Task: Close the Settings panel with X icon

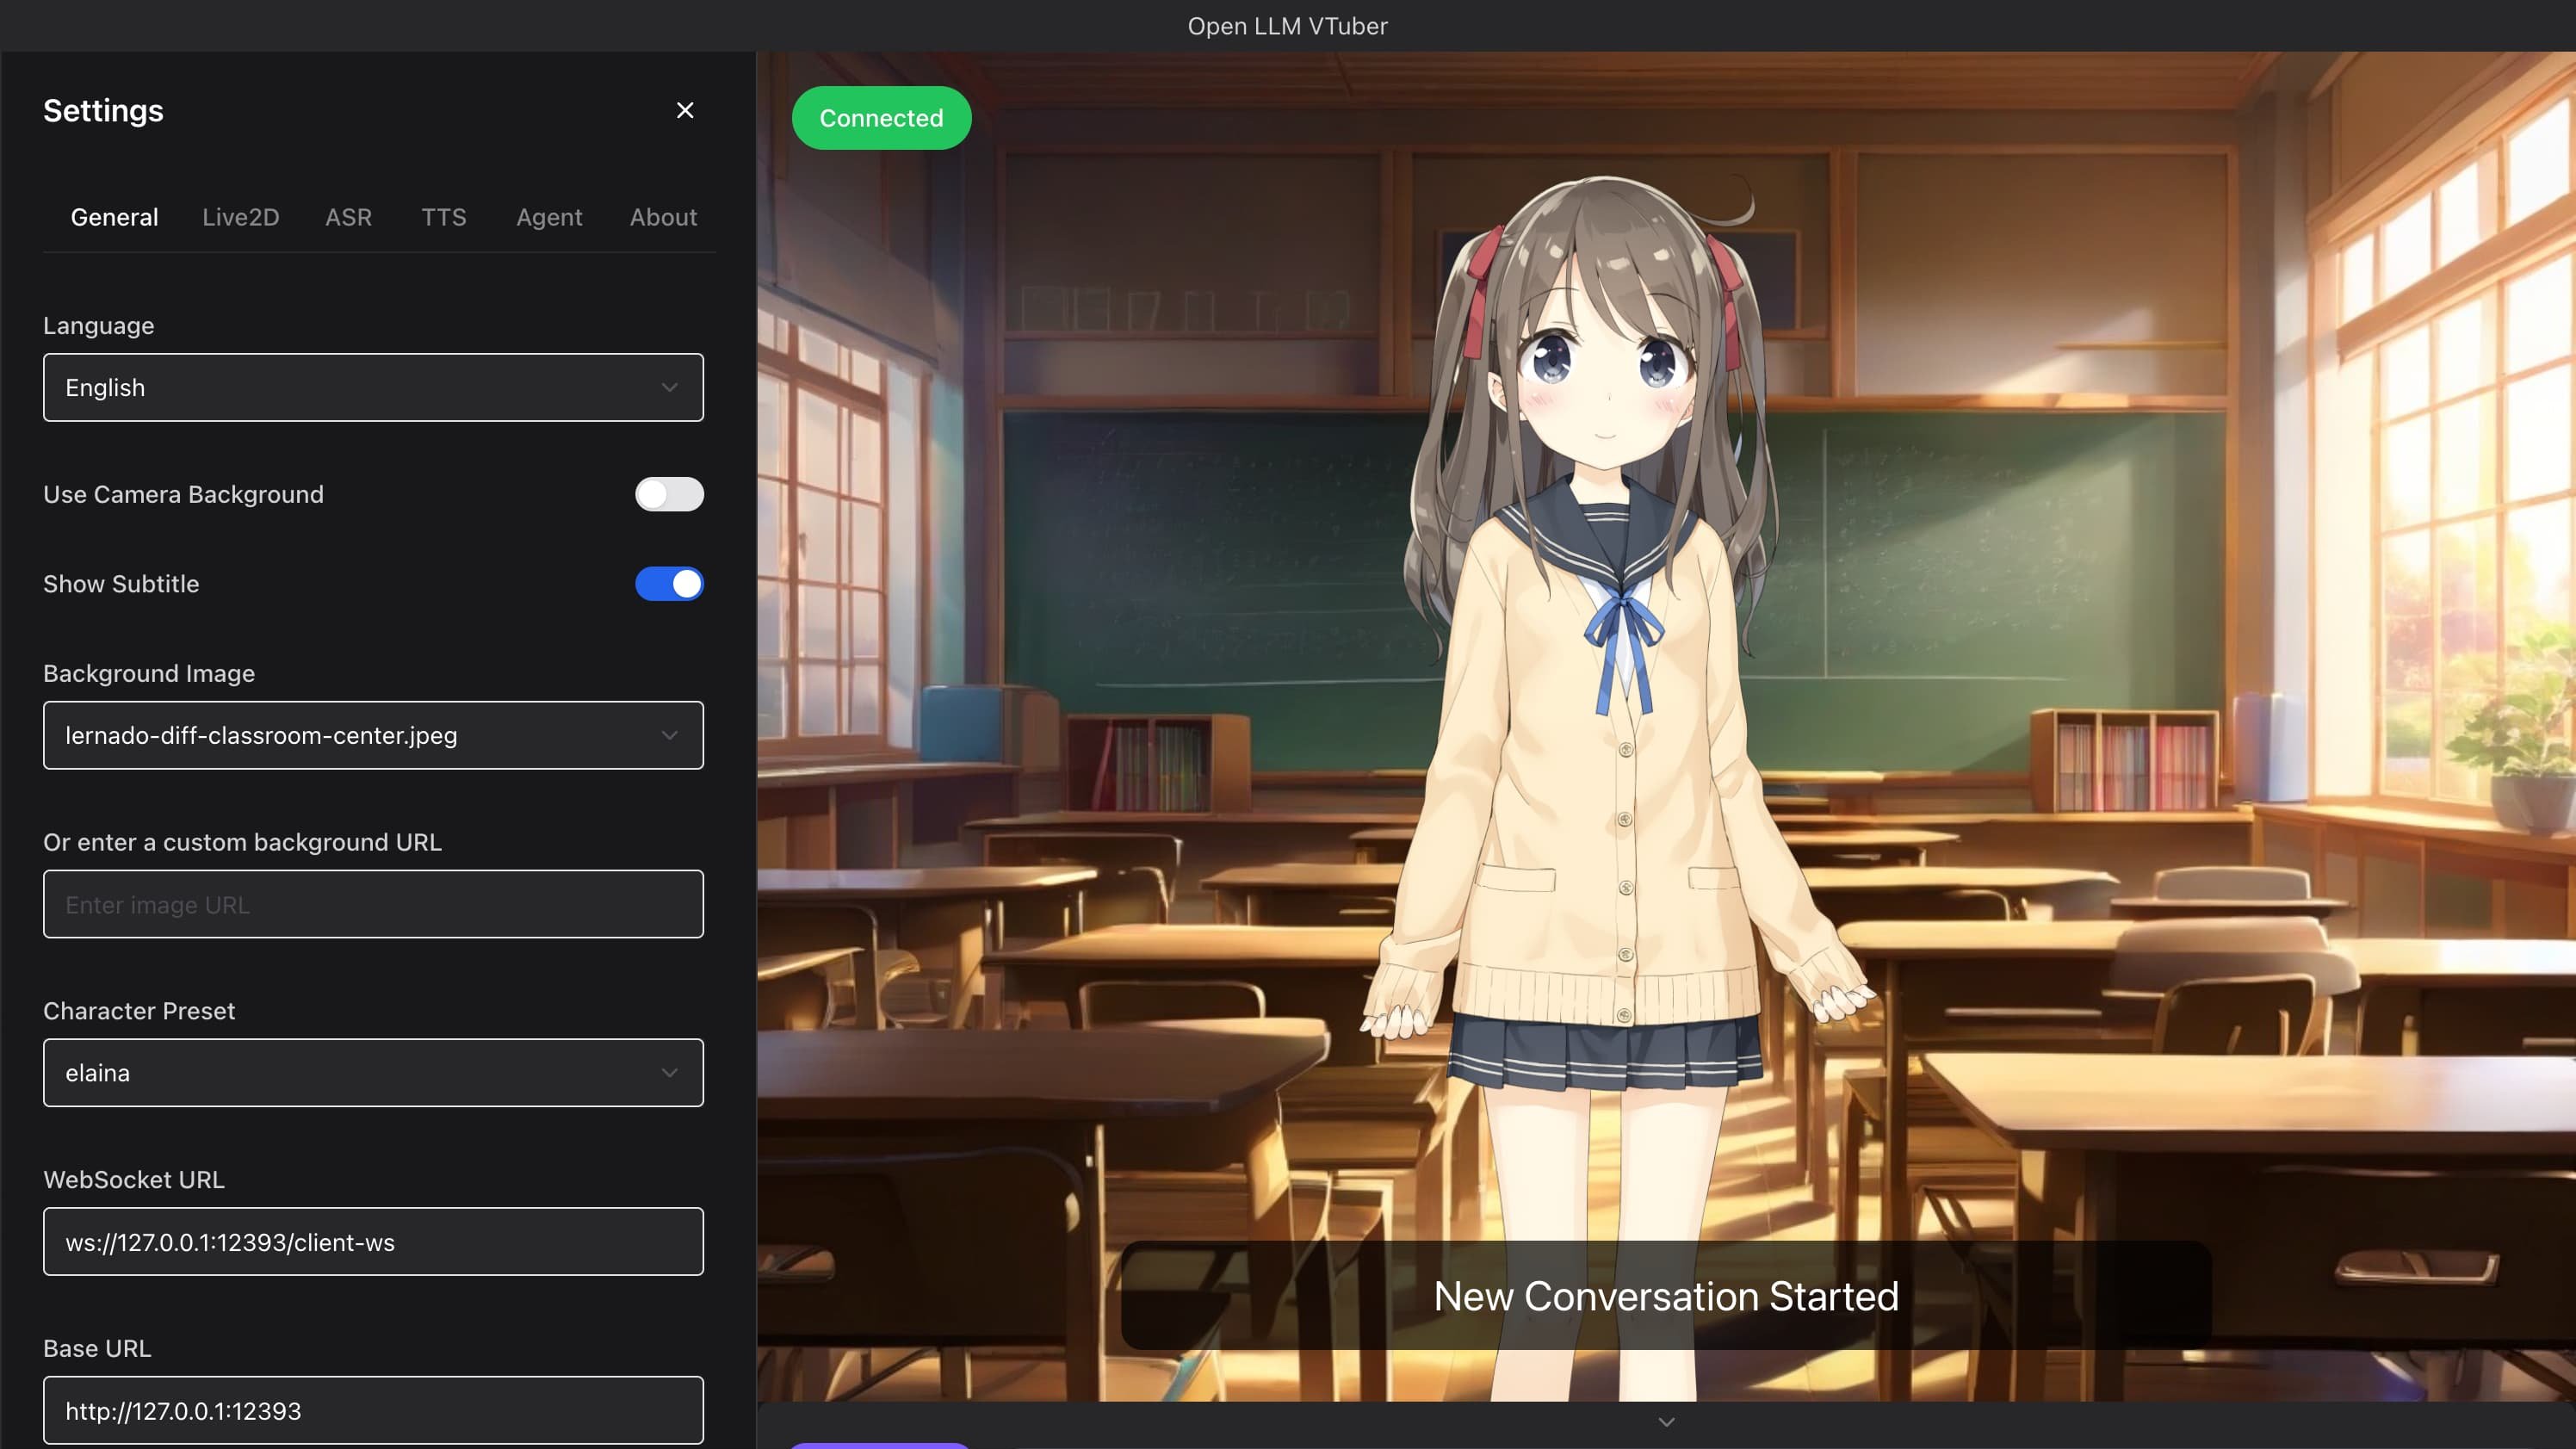Action: coord(685,110)
